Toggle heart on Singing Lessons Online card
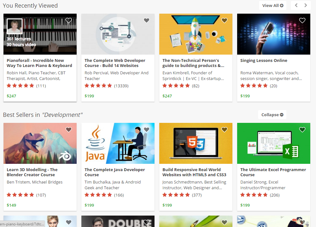The height and width of the screenshot is (227, 316). coord(302,21)
